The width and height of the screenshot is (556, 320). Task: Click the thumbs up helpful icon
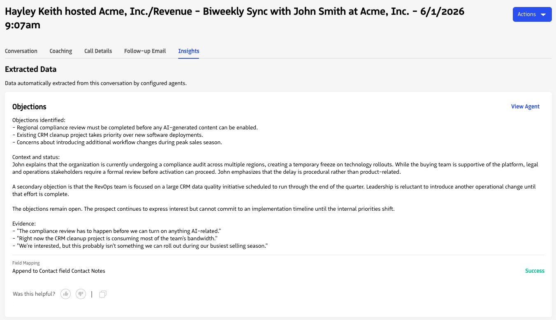click(x=66, y=294)
